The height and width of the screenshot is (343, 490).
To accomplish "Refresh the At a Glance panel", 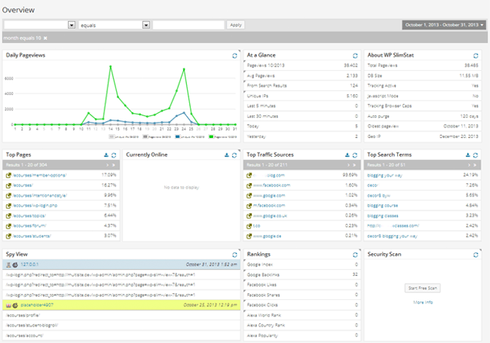I will point(355,55).
